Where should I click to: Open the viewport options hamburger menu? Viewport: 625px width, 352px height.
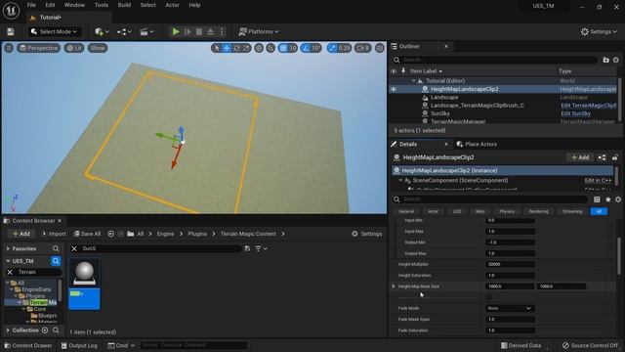tap(9, 48)
